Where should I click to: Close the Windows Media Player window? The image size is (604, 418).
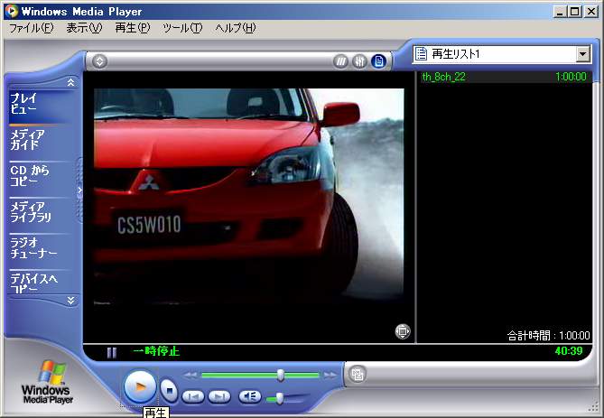[x=590, y=12]
